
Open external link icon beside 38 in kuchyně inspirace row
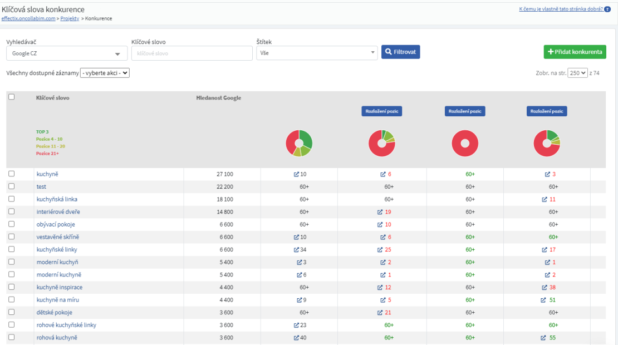click(545, 288)
